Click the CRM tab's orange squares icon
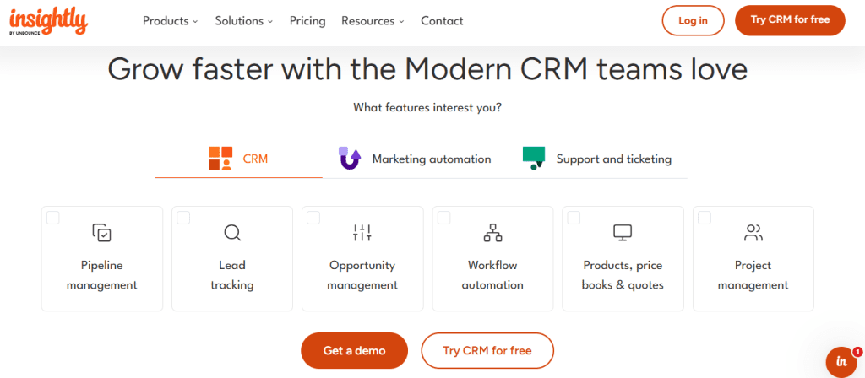Image resolution: width=865 pixels, height=378 pixels. [220, 159]
